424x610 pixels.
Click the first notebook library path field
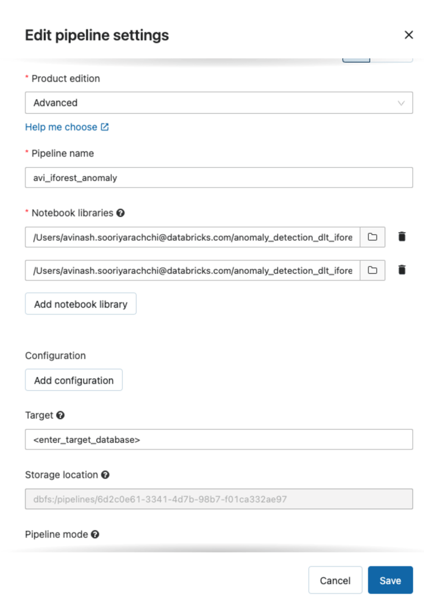(x=192, y=237)
